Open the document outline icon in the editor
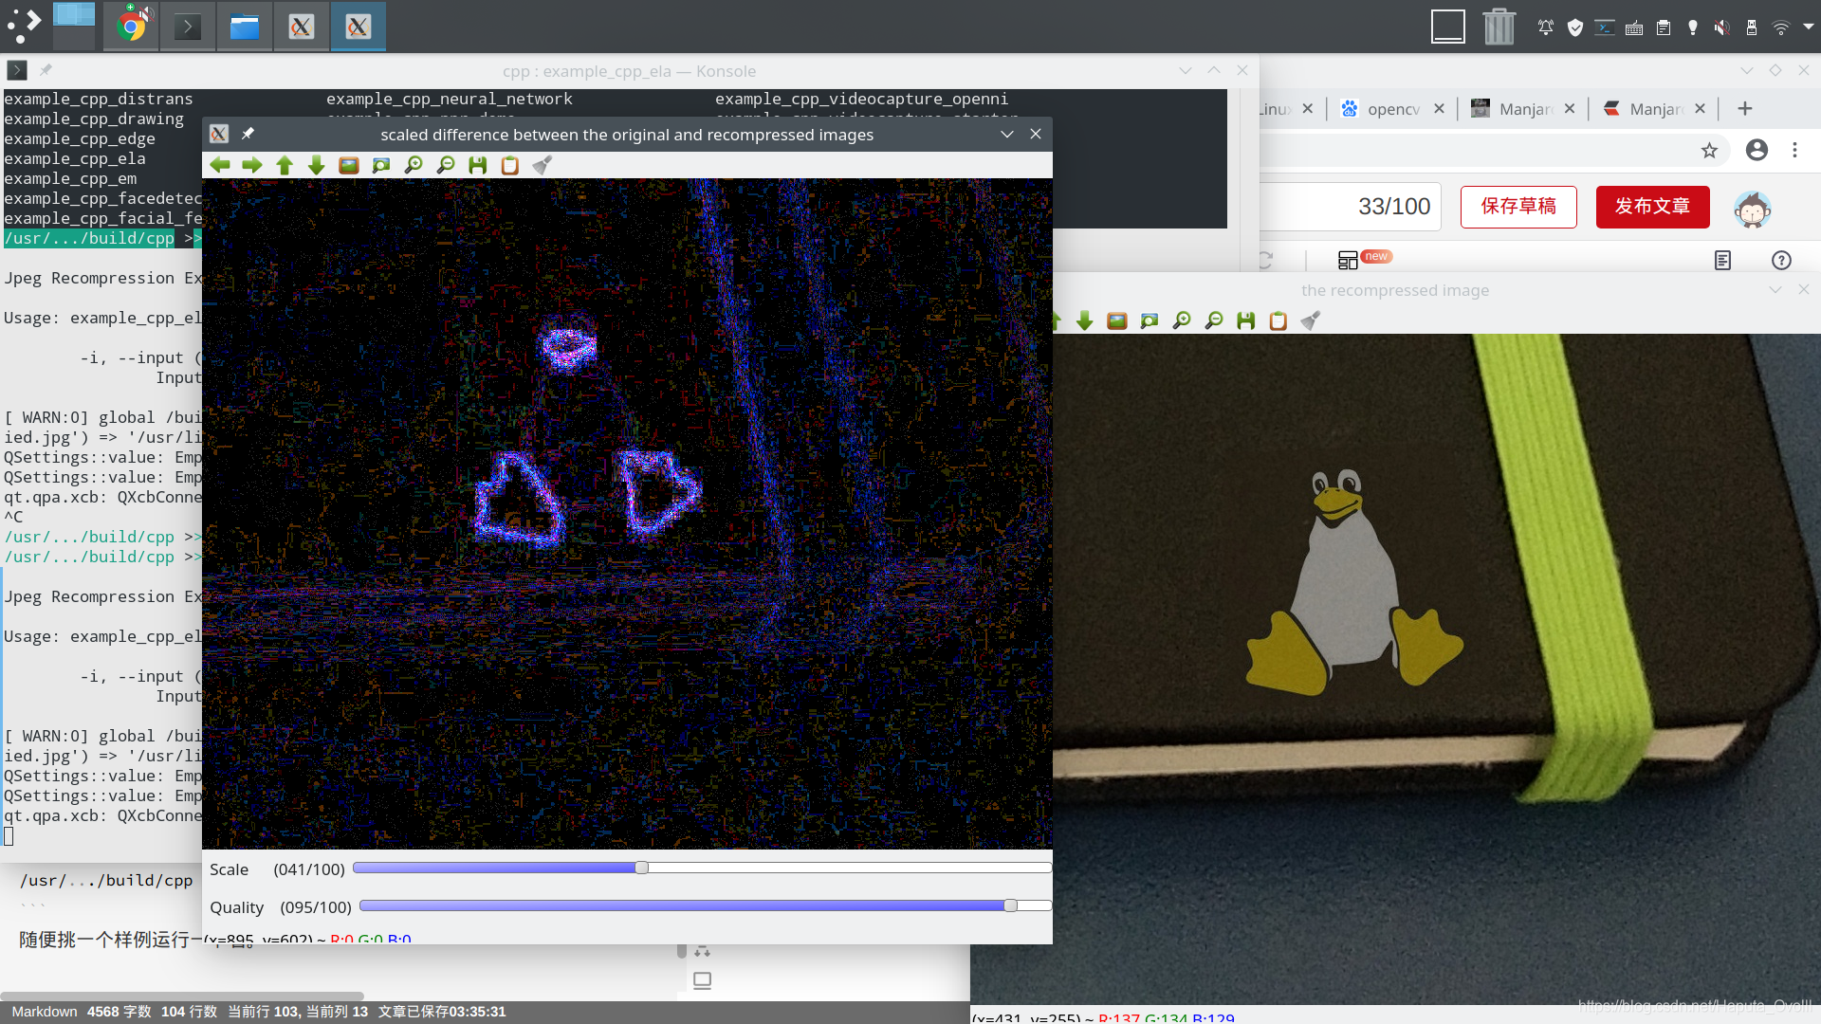The image size is (1821, 1024). (1723, 260)
